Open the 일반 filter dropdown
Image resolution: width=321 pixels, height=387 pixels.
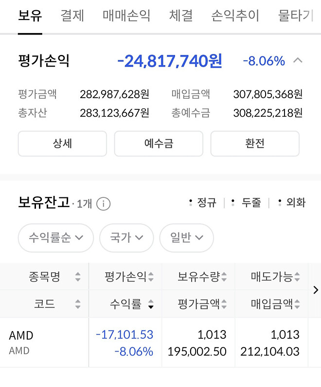[186, 238]
